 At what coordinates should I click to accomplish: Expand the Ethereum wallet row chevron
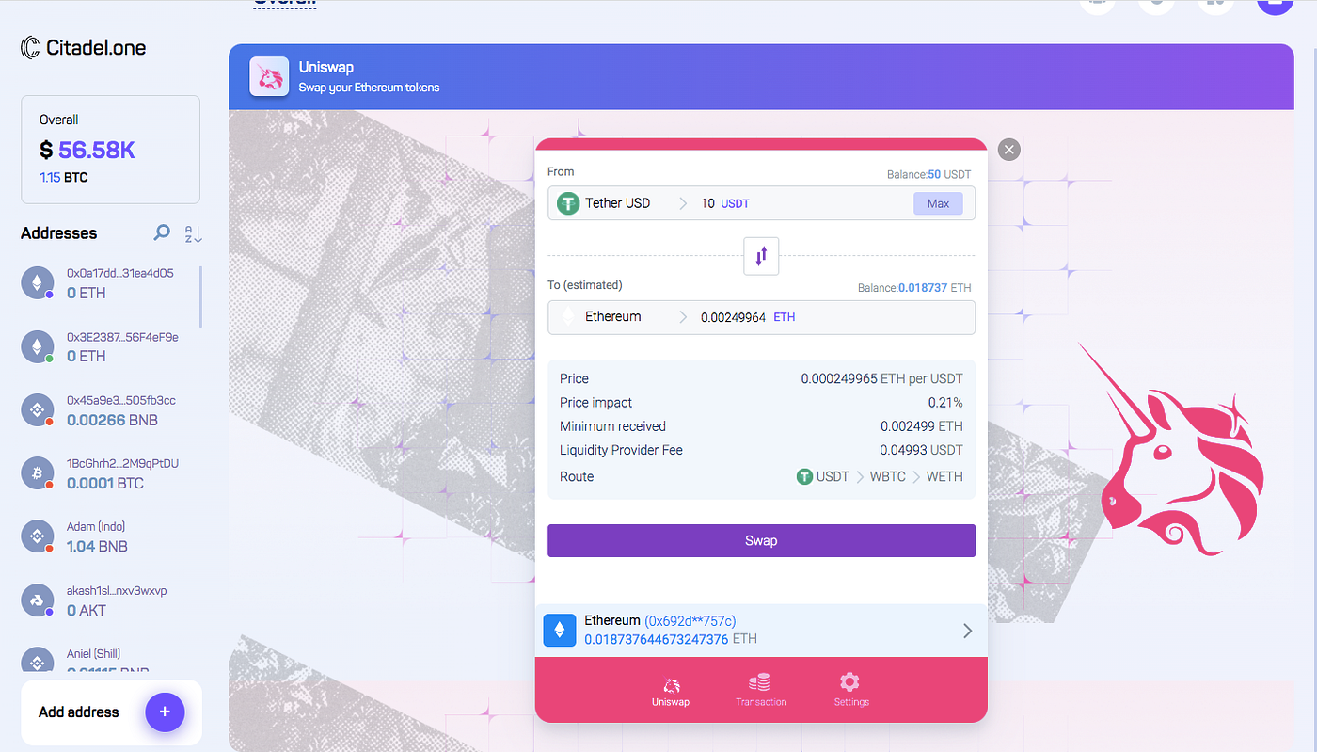[967, 631]
